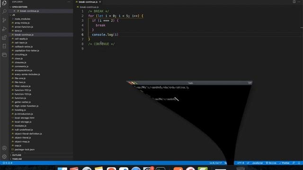This screenshot has width=303, height=170.
Task: Open arrow-function.js in file tree
Action: coord(24,27)
